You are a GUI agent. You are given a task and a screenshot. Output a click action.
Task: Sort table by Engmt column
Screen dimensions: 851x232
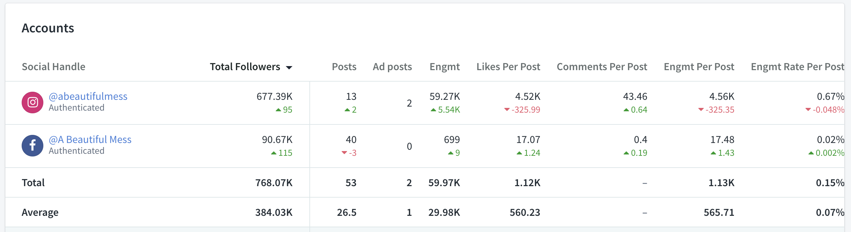tap(444, 67)
